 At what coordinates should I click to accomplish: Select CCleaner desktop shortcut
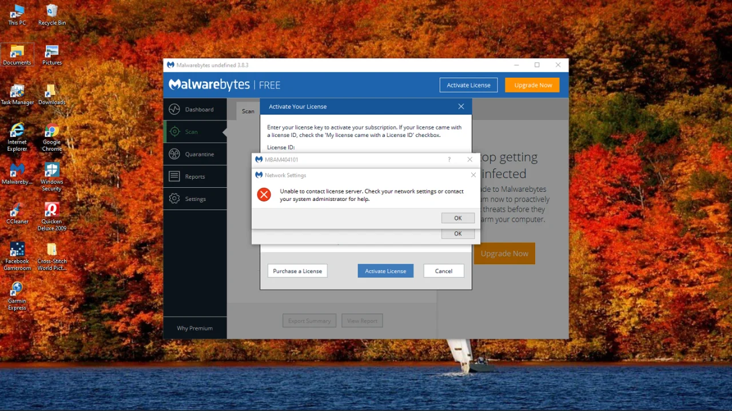coord(17,214)
